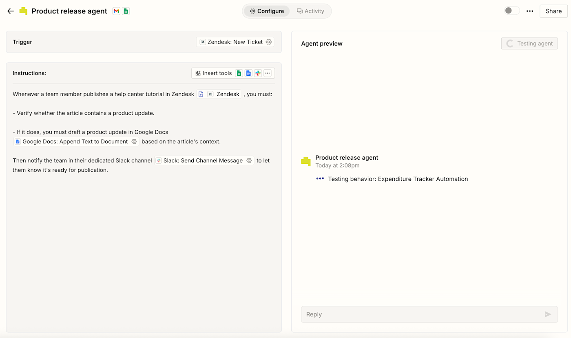Click the Agent preview heading

pos(322,44)
